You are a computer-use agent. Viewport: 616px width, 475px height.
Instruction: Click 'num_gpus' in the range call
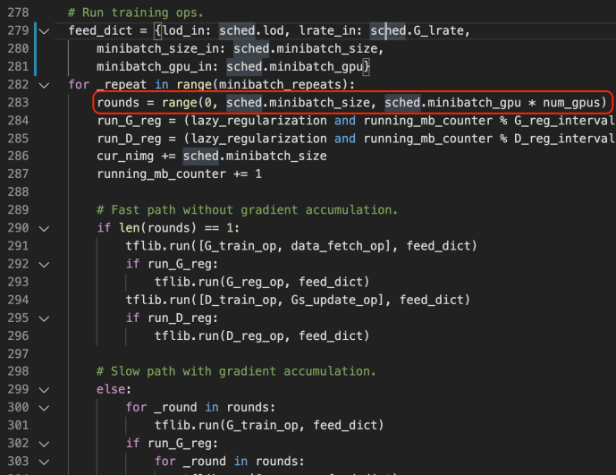574,103
